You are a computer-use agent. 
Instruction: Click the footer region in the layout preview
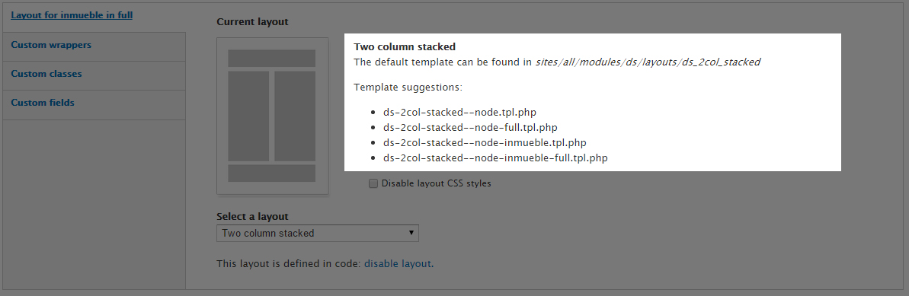(271, 173)
